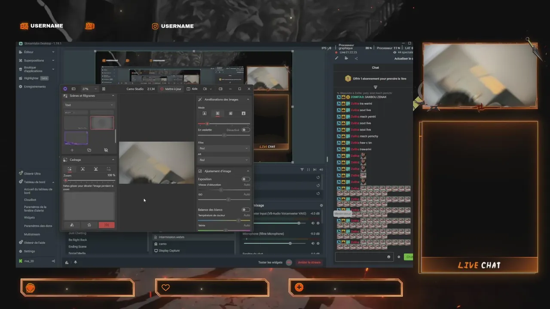Click the chat message input field
Viewport: 550px width, 309px height.
(364, 257)
